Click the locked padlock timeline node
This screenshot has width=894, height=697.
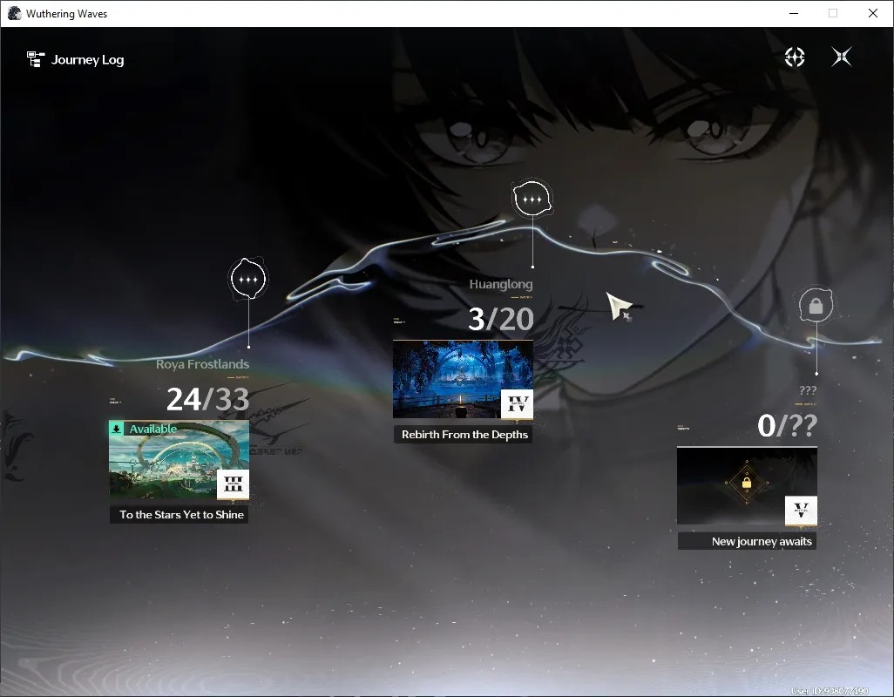coord(816,306)
